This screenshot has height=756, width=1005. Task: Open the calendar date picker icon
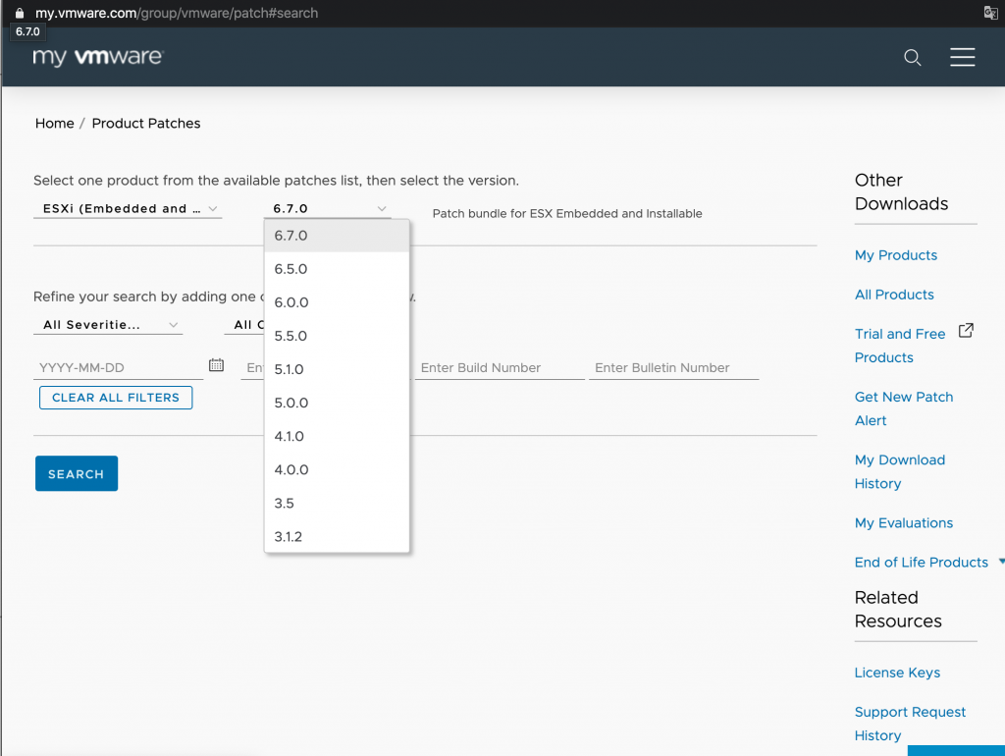pyautogui.click(x=216, y=365)
